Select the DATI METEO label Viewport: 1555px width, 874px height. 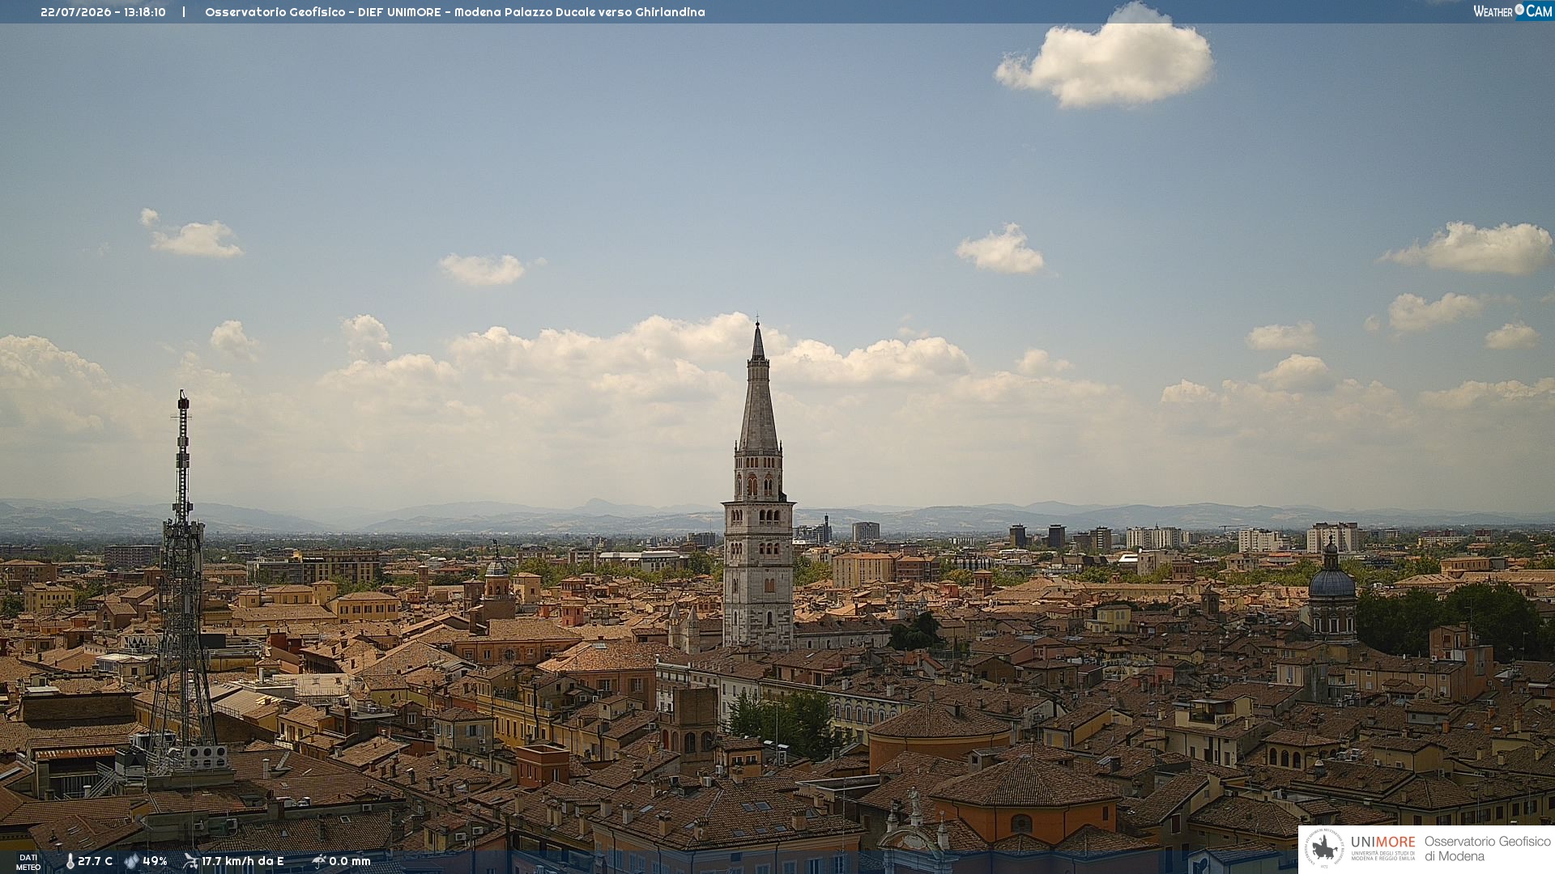click(28, 862)
